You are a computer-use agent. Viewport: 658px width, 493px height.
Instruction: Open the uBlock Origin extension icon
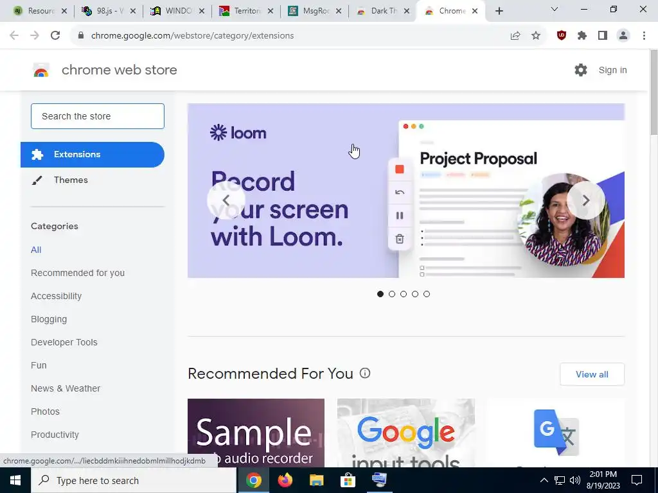562,36
